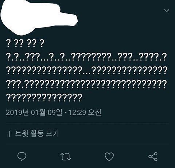Screen dimensions: 175x168
Task: Click the tweet line starting '???.'
Action: coord(86,84)
